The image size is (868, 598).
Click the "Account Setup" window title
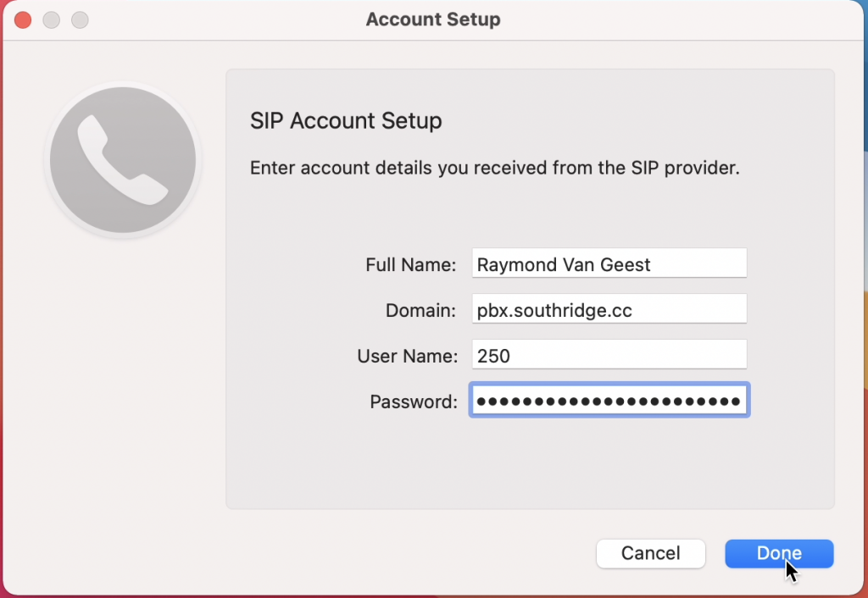coord(433,19)
